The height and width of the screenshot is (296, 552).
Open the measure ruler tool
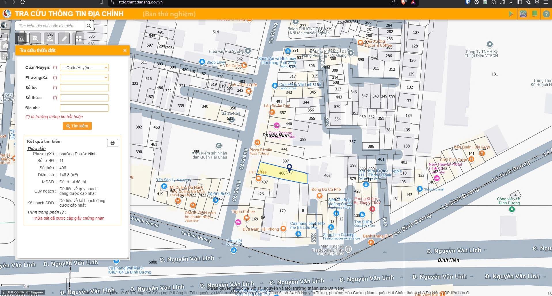tap(64, 38)
